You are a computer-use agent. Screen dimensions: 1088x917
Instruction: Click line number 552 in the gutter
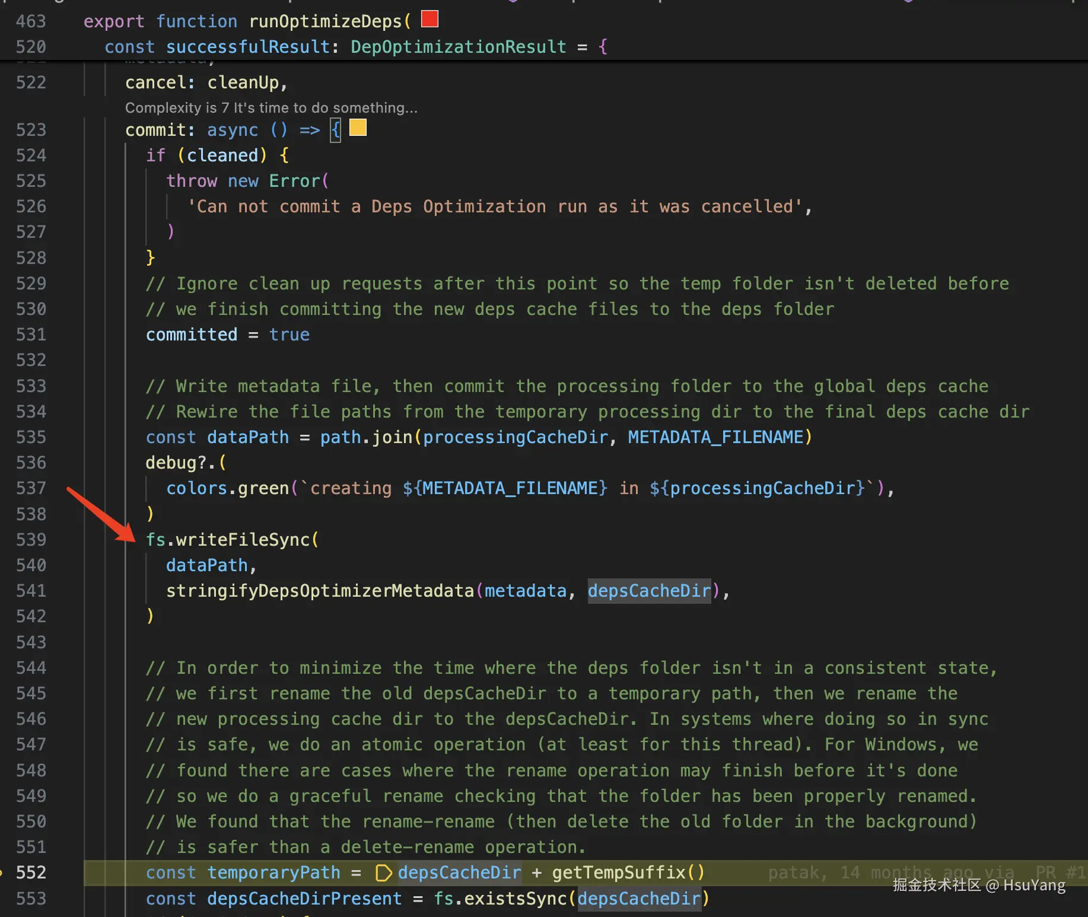click(31, 873)
